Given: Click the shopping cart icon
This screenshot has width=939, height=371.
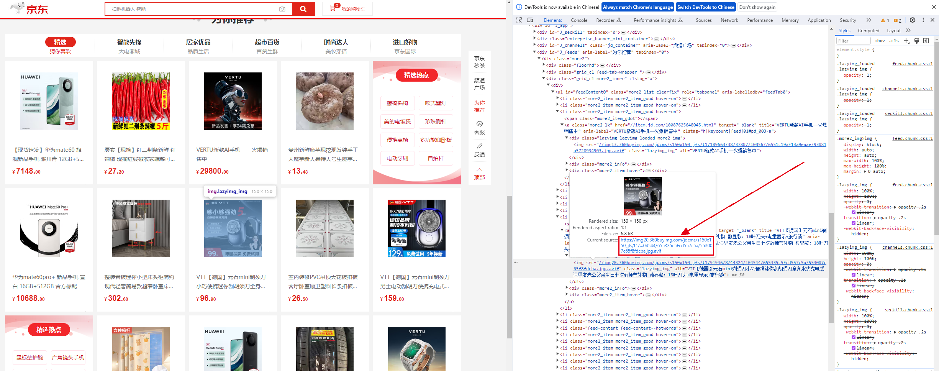Looking at the screenshot, I should [x=333, y=8].
